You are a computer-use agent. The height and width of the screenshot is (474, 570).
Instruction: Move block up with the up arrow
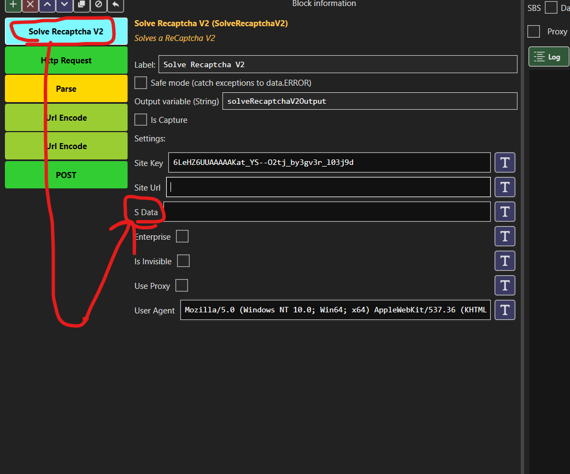47,5
